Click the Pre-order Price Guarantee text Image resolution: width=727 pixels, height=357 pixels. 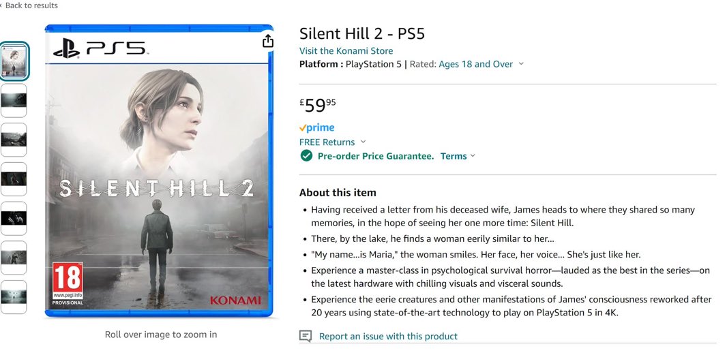(x=376, y=156)
